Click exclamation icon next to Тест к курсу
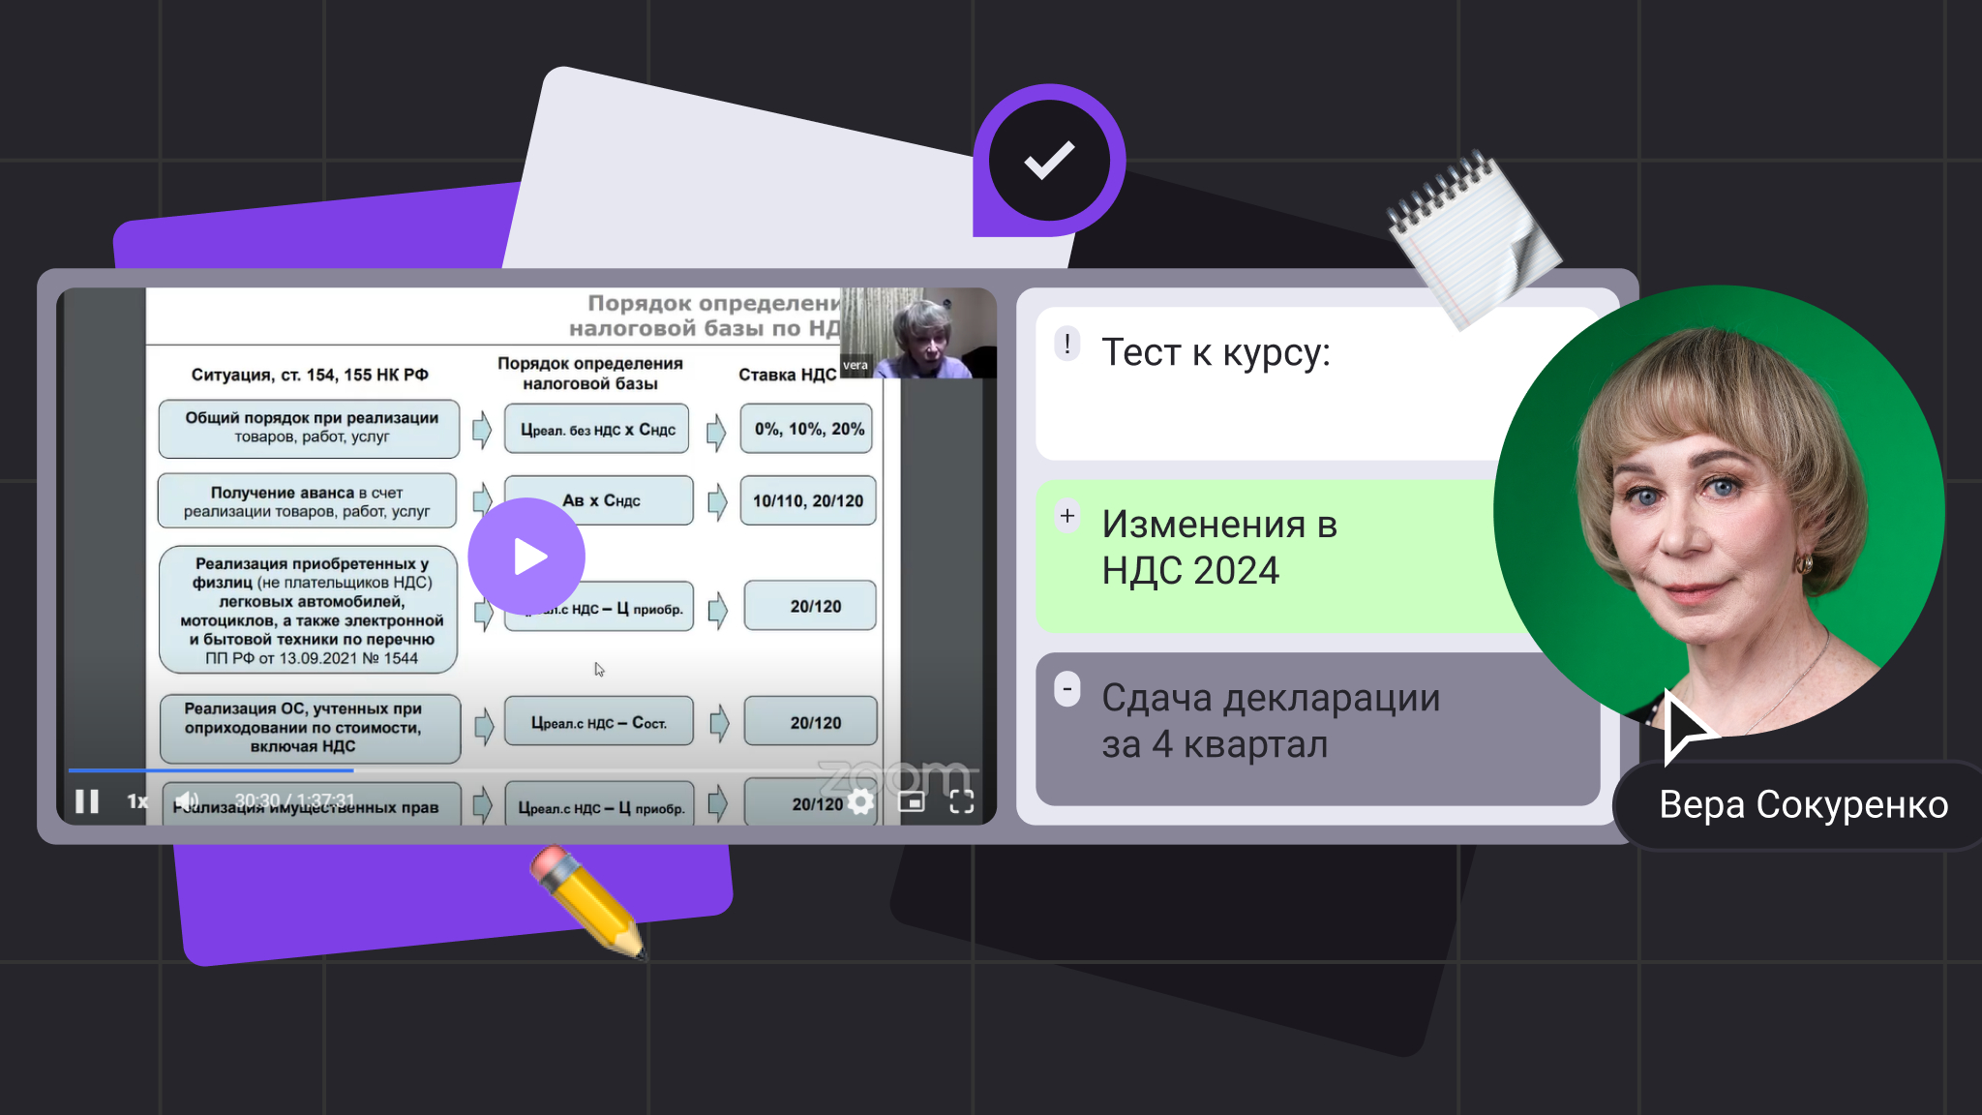1982x1115 pixels. coord(1067,344)
